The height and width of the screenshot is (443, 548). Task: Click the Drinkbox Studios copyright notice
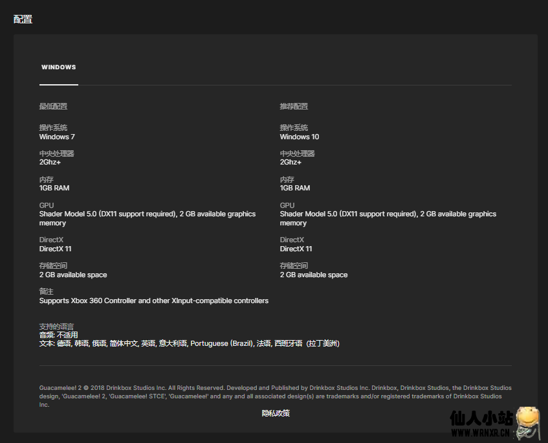click(275, 396)
